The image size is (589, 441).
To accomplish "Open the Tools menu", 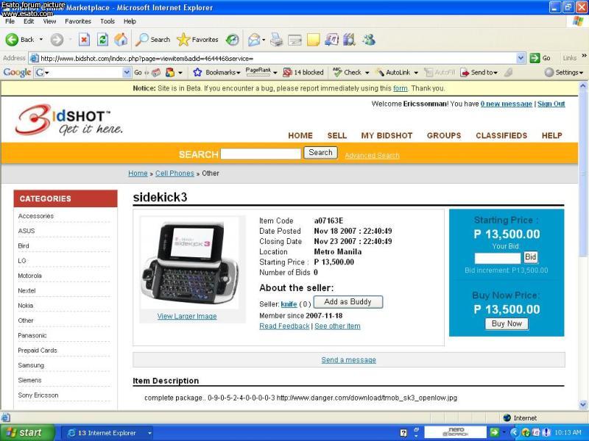I will [107, 21].
